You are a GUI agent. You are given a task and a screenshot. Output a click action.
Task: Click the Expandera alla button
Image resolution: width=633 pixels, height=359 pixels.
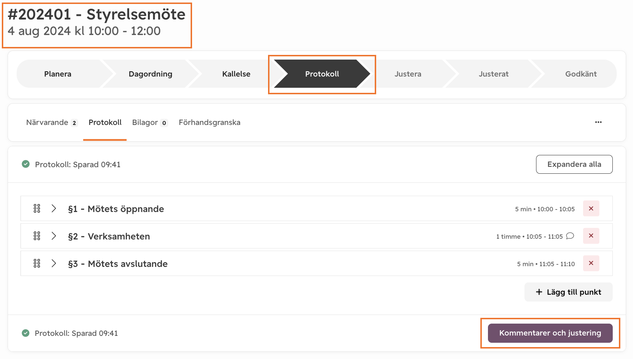click(x=574, y=164)
